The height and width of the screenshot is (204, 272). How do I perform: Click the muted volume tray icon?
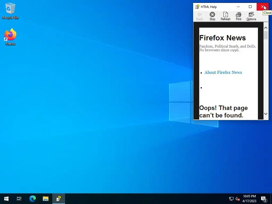pos(238,199)
